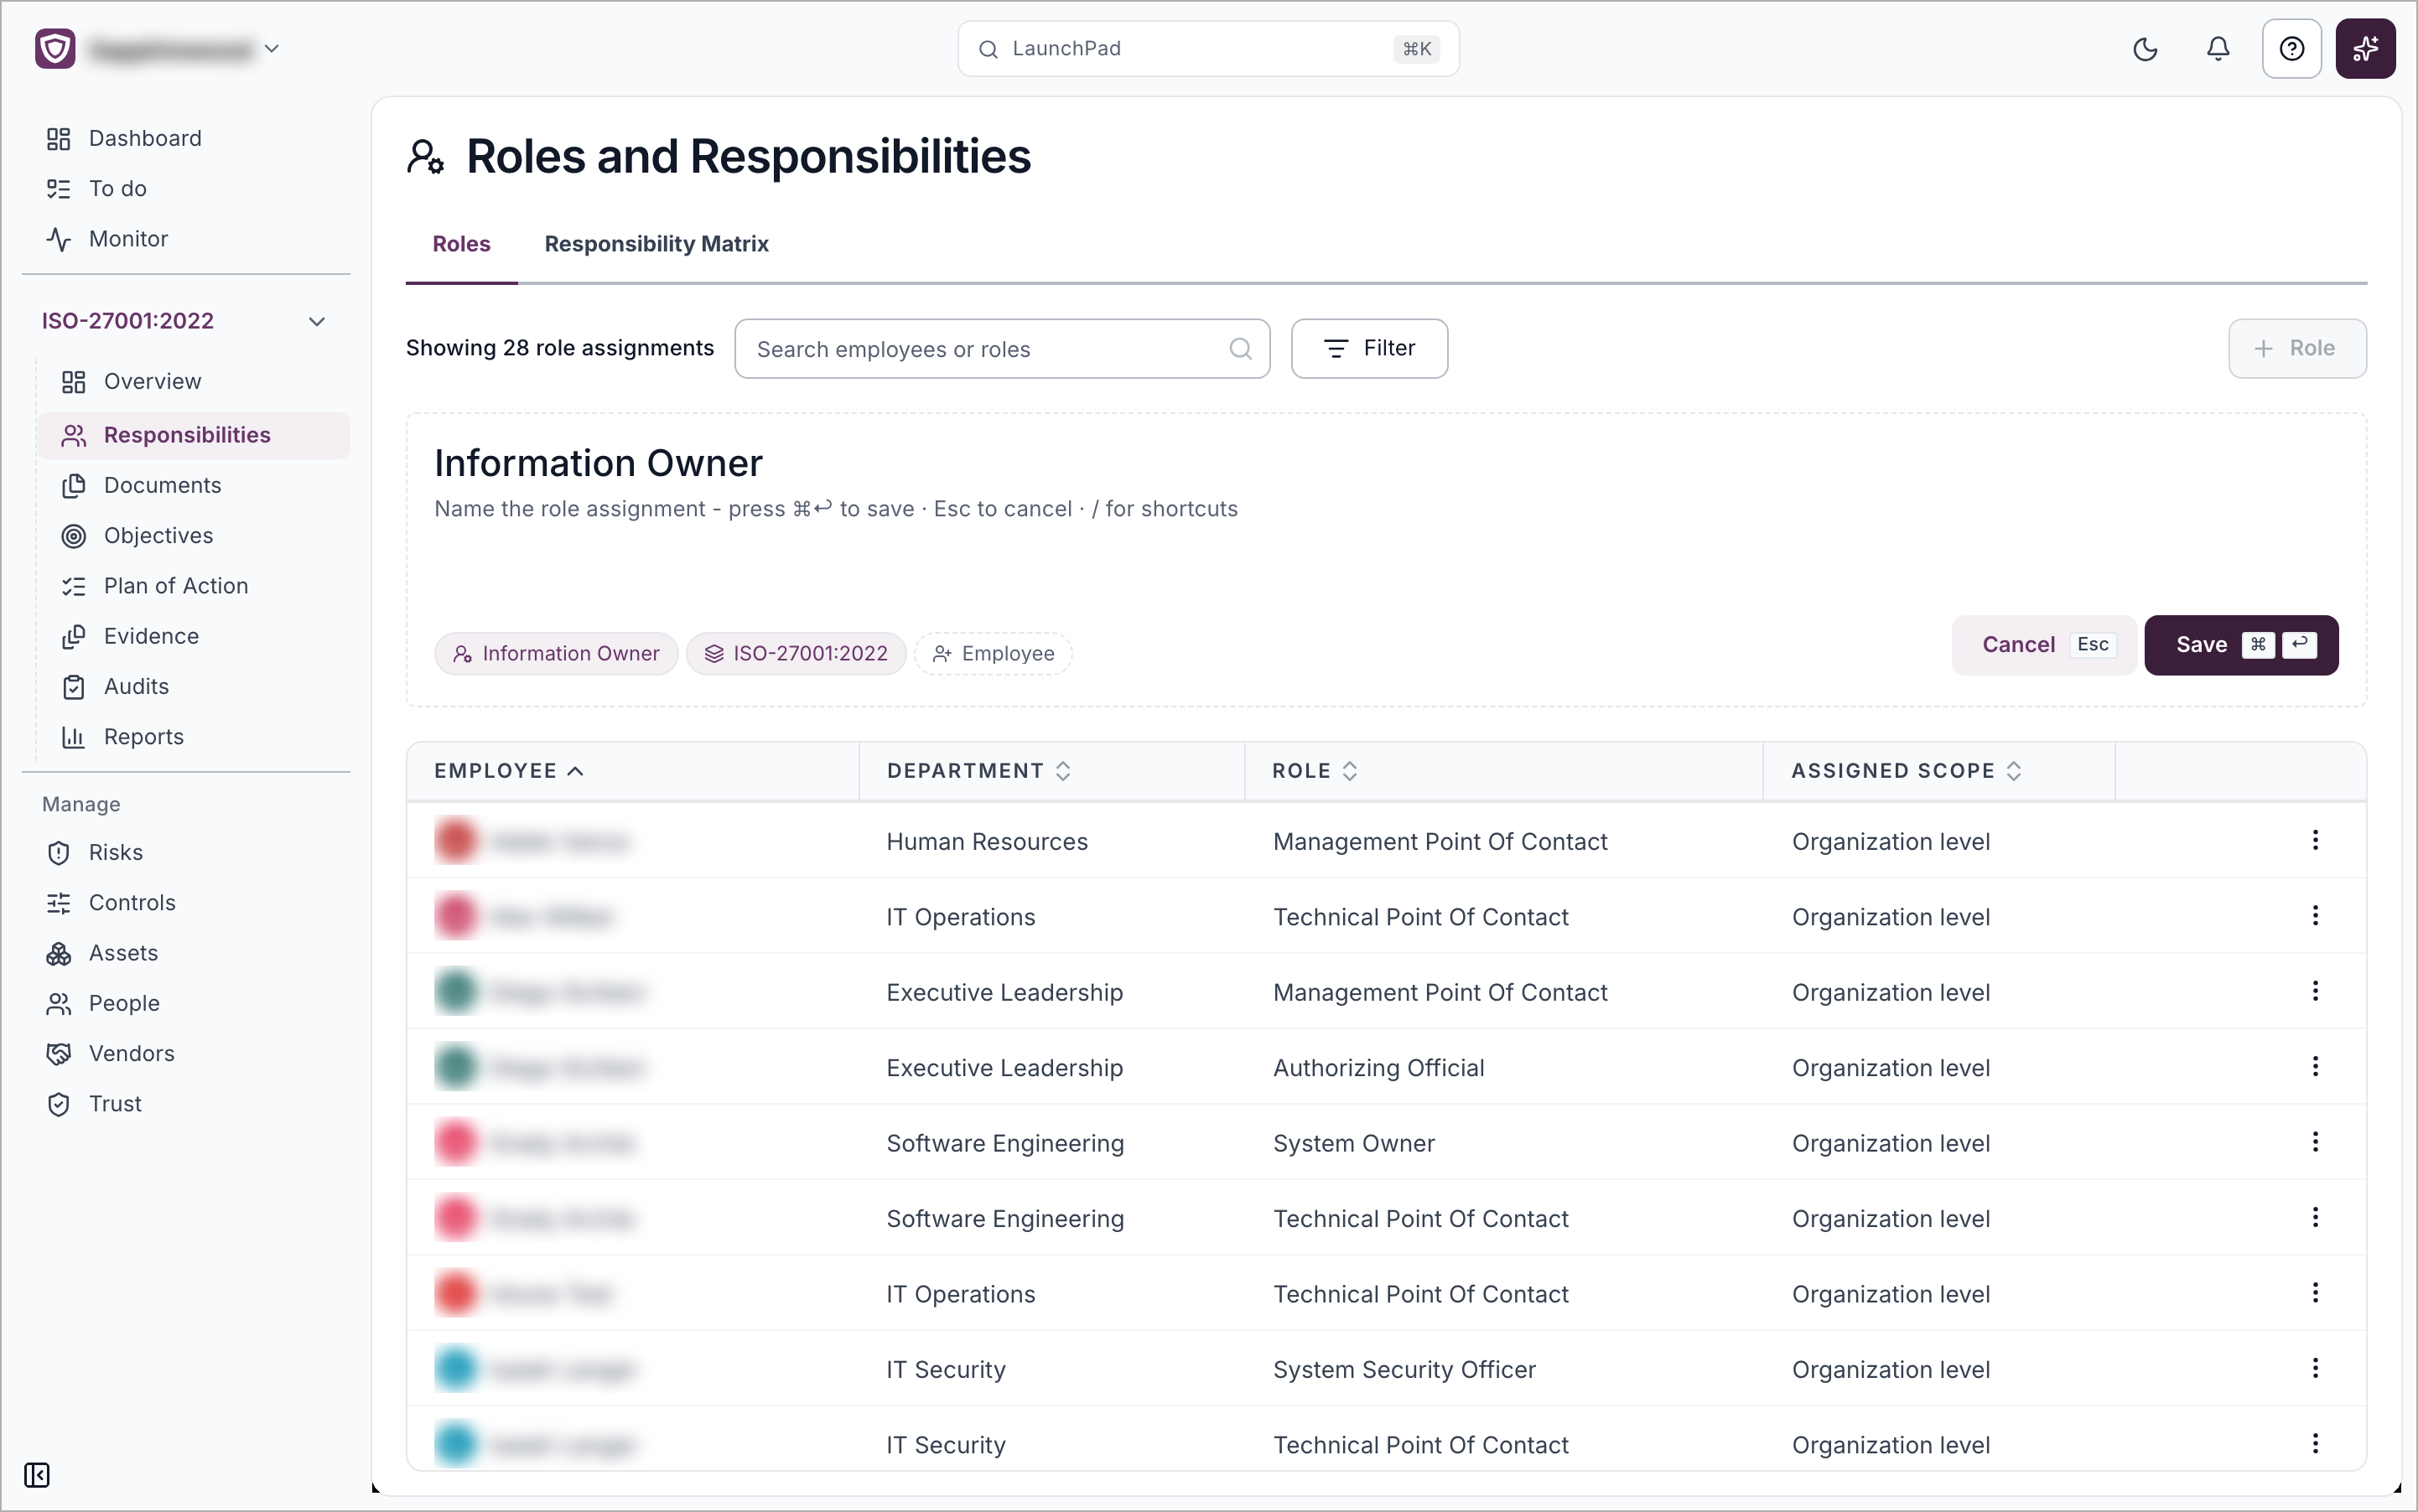Open row menu for Human Resources row

[2315, 840]
